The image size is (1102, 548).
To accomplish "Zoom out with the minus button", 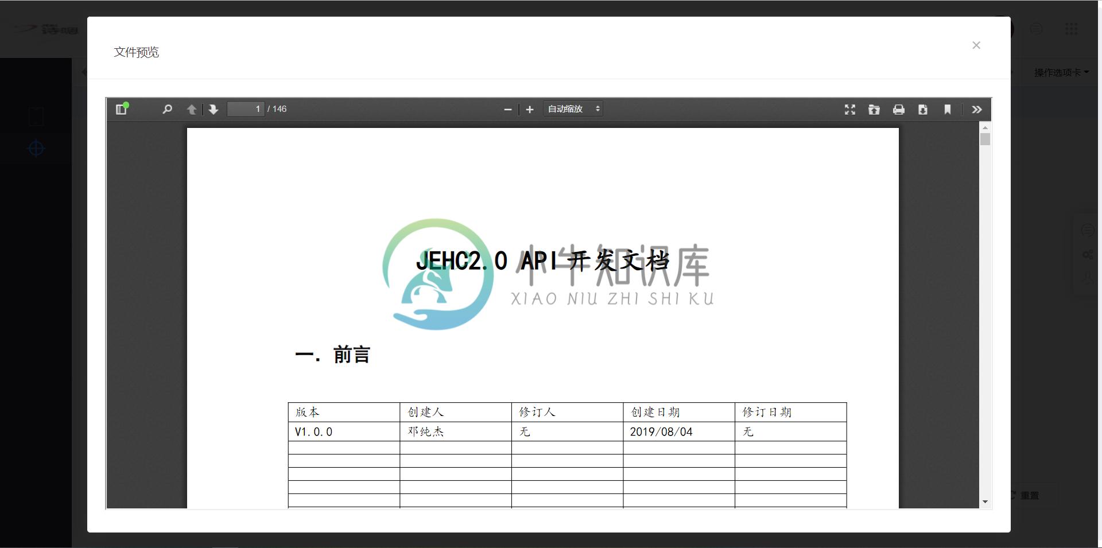I will click(x=507, y=110).
